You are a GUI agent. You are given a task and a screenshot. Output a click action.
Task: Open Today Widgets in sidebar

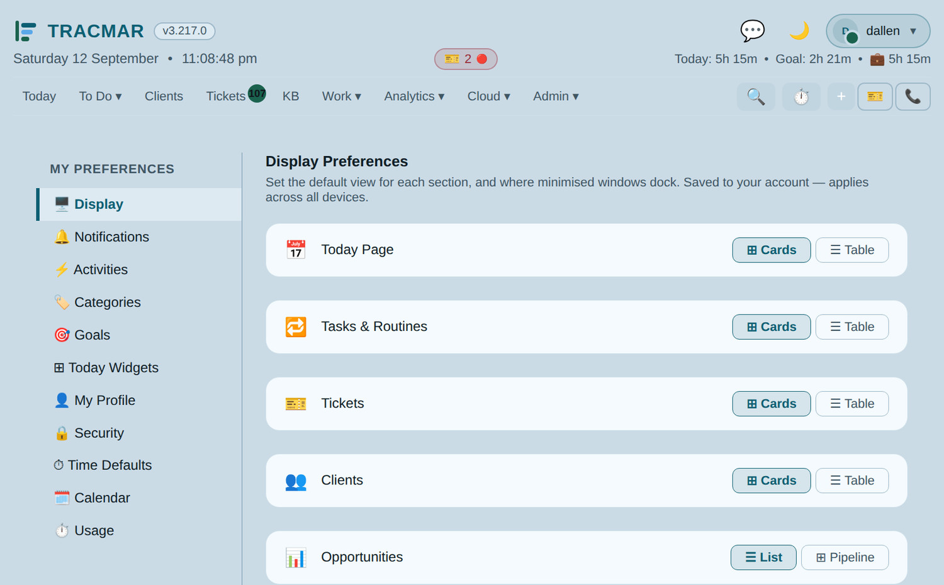[139, 368]
